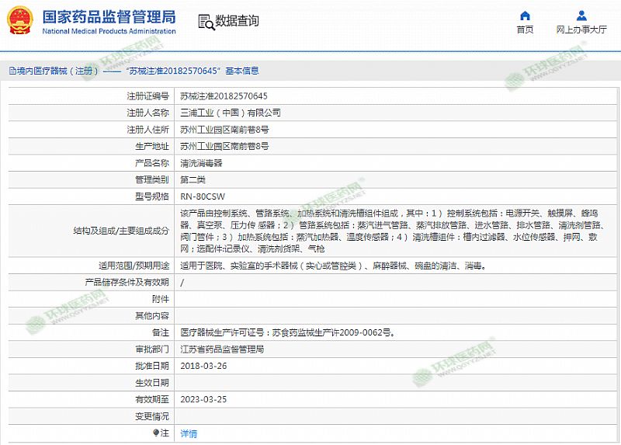Go to the 首页 menu label

(x=526, y=30)
